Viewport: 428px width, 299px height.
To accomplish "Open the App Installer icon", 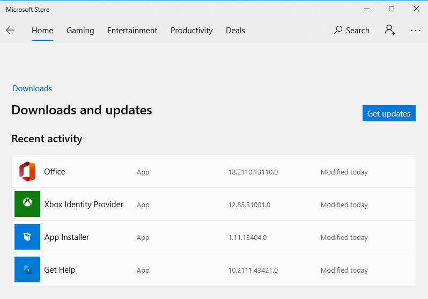I will [27, 237].
